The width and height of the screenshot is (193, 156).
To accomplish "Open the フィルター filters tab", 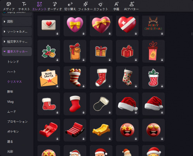I will 85,6.
